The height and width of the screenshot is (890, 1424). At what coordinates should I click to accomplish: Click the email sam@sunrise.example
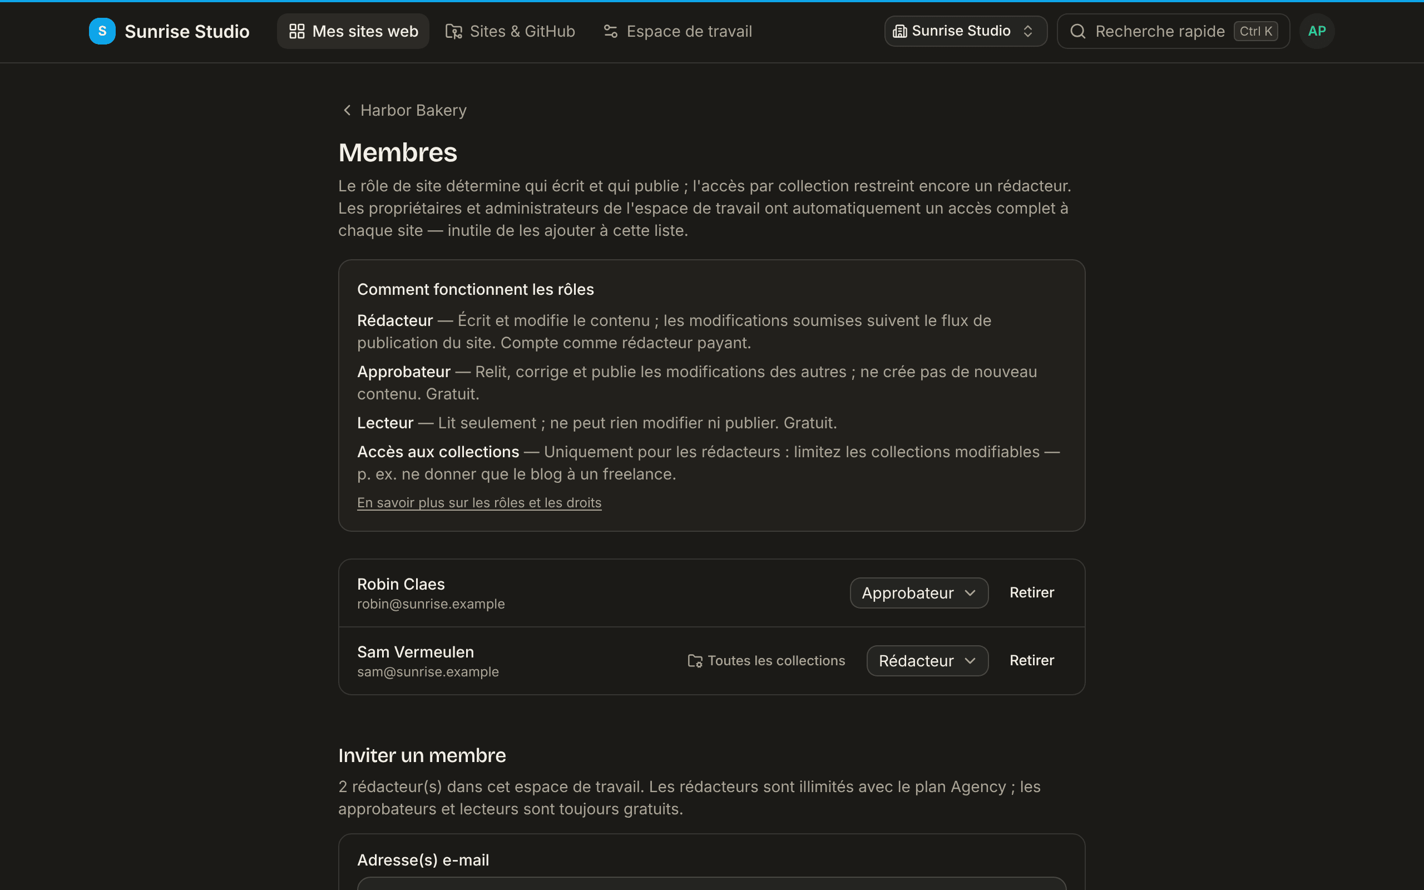point(428,671)
